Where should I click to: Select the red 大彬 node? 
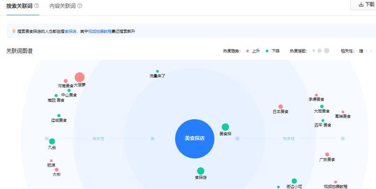tap(57, 170)
